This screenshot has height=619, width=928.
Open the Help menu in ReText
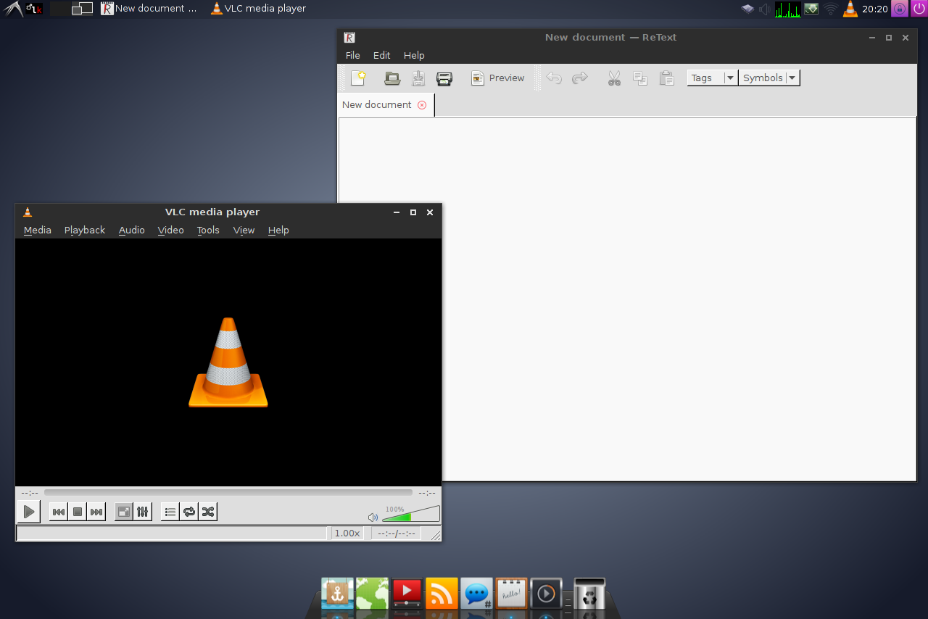tap(414, 55)
